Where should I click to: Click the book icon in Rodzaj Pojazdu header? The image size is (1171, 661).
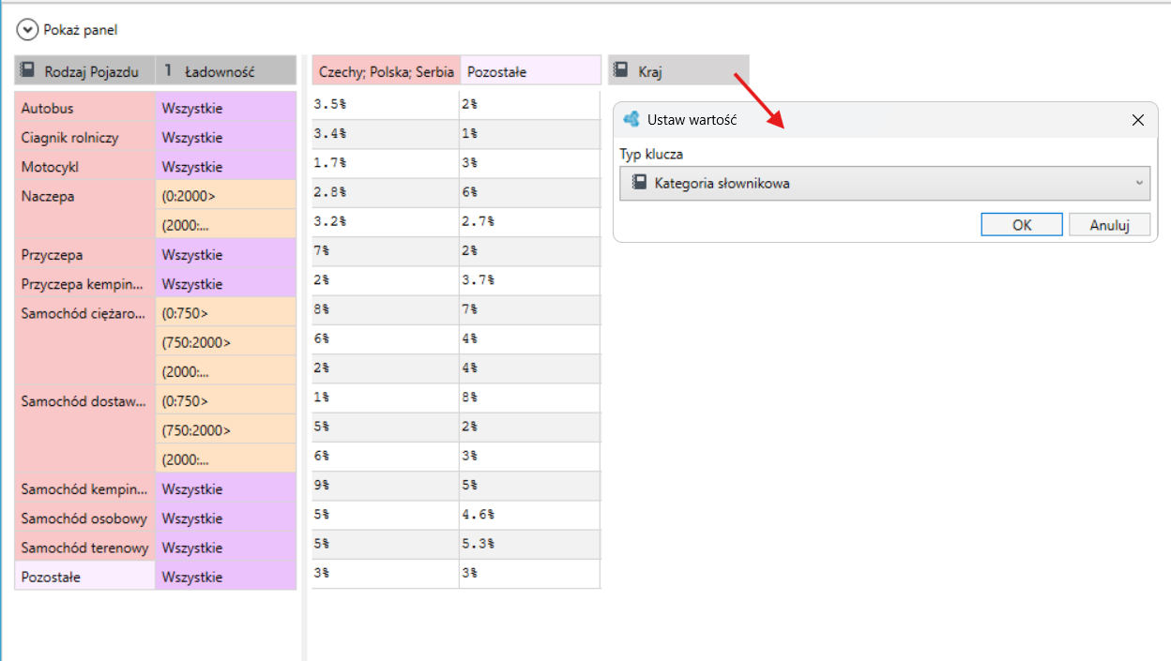[x=27, y=70]
